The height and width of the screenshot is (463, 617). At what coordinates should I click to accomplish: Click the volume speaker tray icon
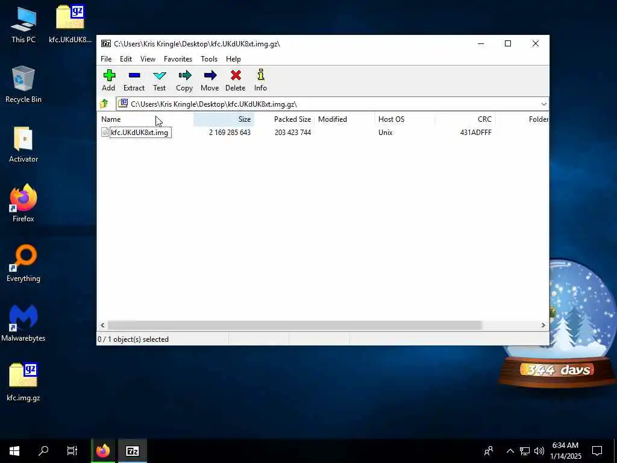539,451
